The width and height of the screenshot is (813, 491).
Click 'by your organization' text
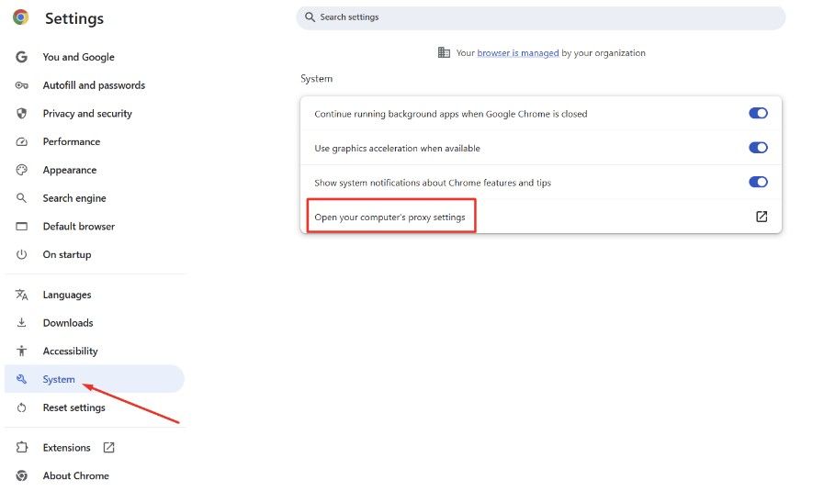604,53
